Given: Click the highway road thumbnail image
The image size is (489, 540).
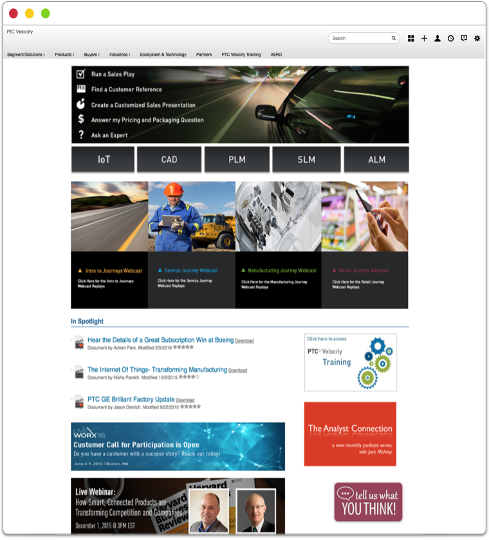Looking at the screenshot, I should pos(109,216).
